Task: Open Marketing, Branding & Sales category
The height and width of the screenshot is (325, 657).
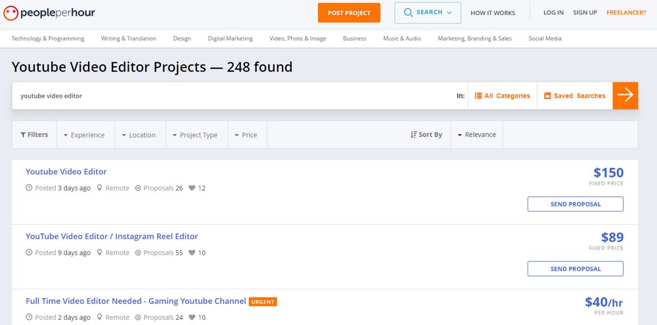Action: [x=475, y=39]
